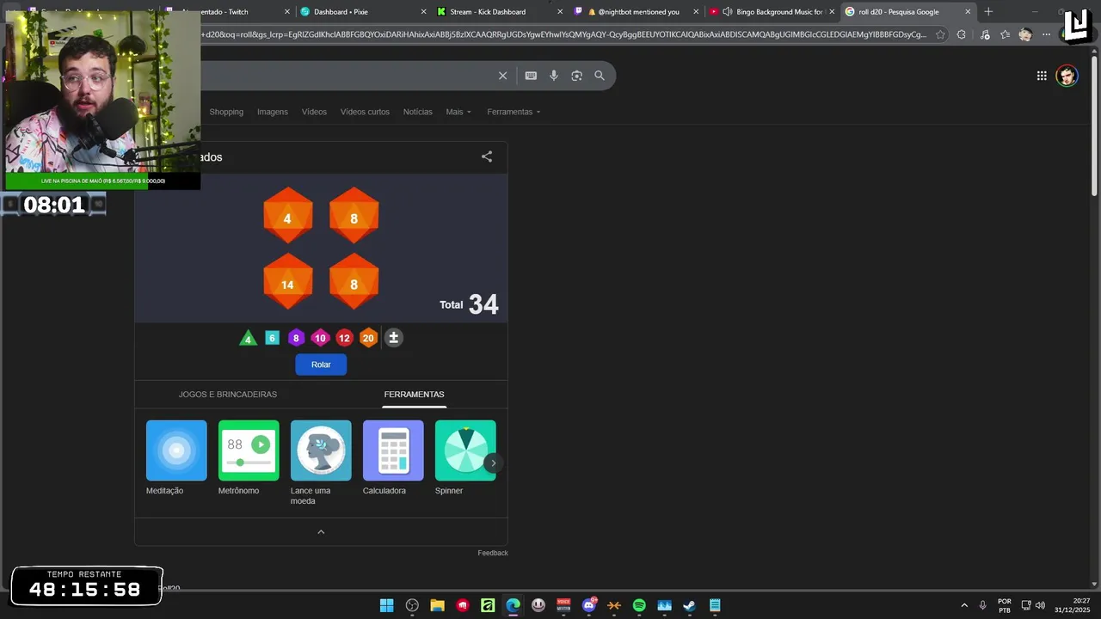The image size is (1101, 619).
Task: Open Google Lens image search
Action: pos(576,76)
